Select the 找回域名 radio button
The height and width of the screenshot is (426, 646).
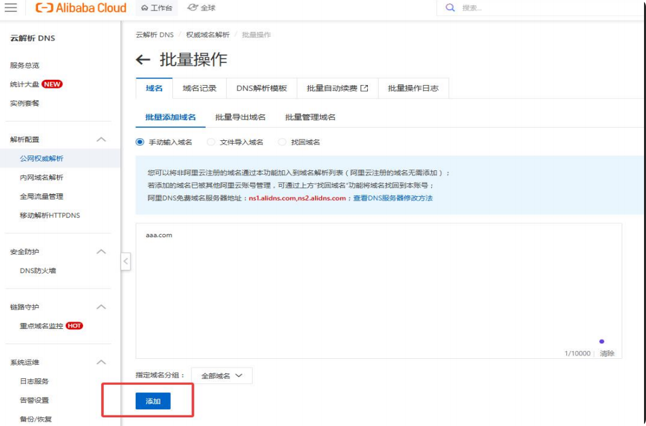(282, 142)
